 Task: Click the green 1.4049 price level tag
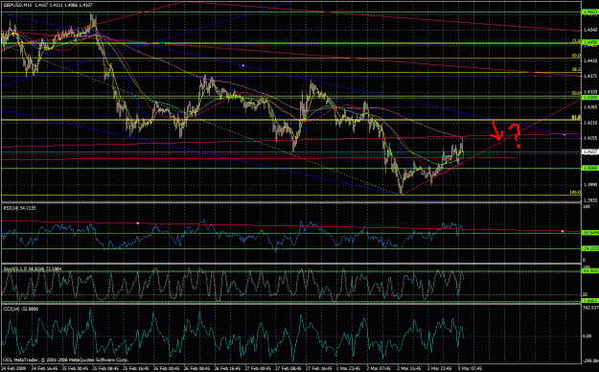[x=589, y=168]
